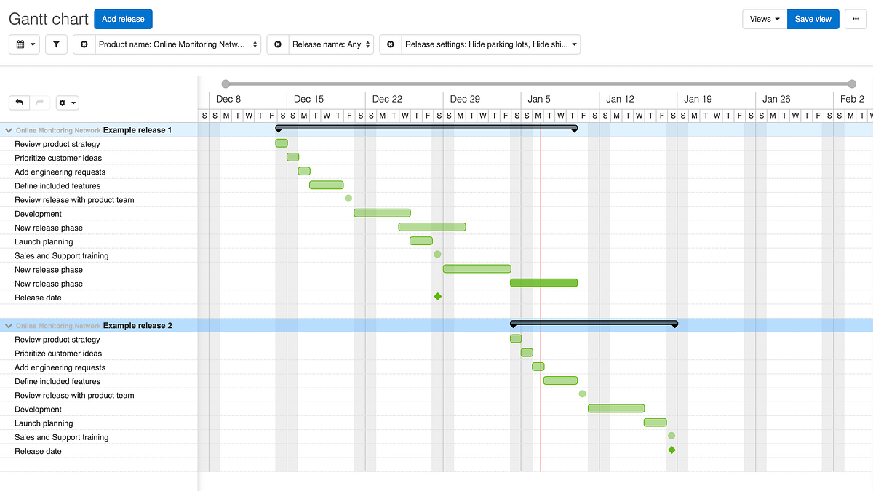Click the Save view button

[x=813, y=19]
